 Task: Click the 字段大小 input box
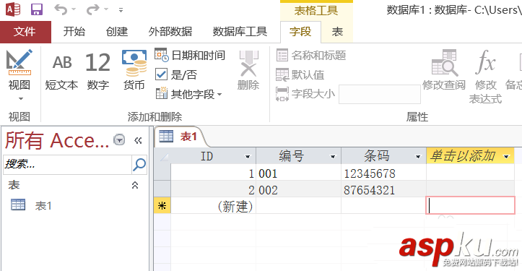click(x=380, y=95)
